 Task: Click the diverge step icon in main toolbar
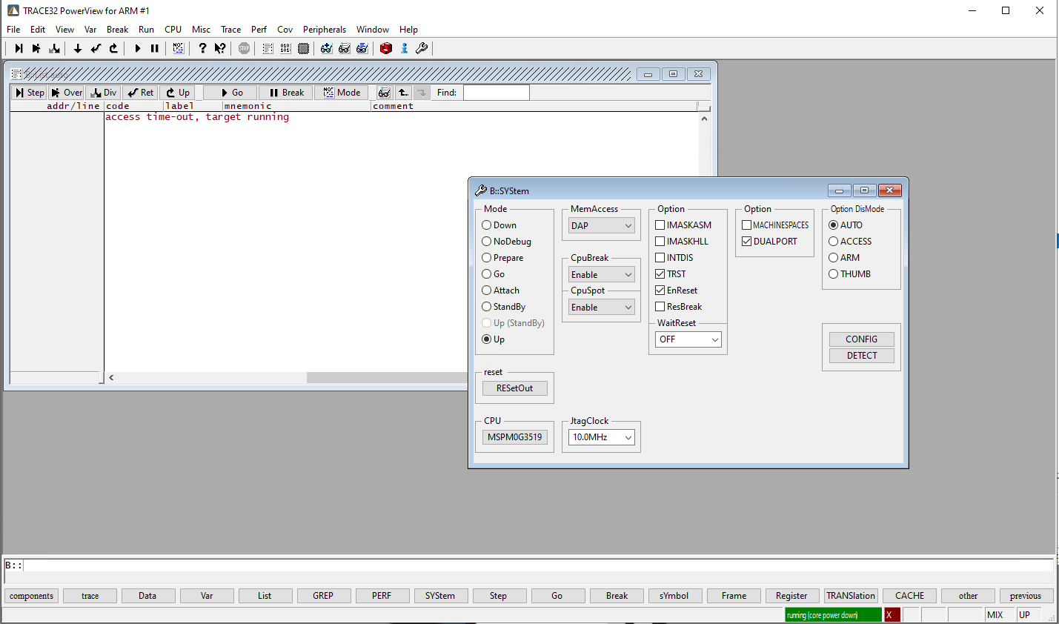pyautogui.click(x=54, y=48)
